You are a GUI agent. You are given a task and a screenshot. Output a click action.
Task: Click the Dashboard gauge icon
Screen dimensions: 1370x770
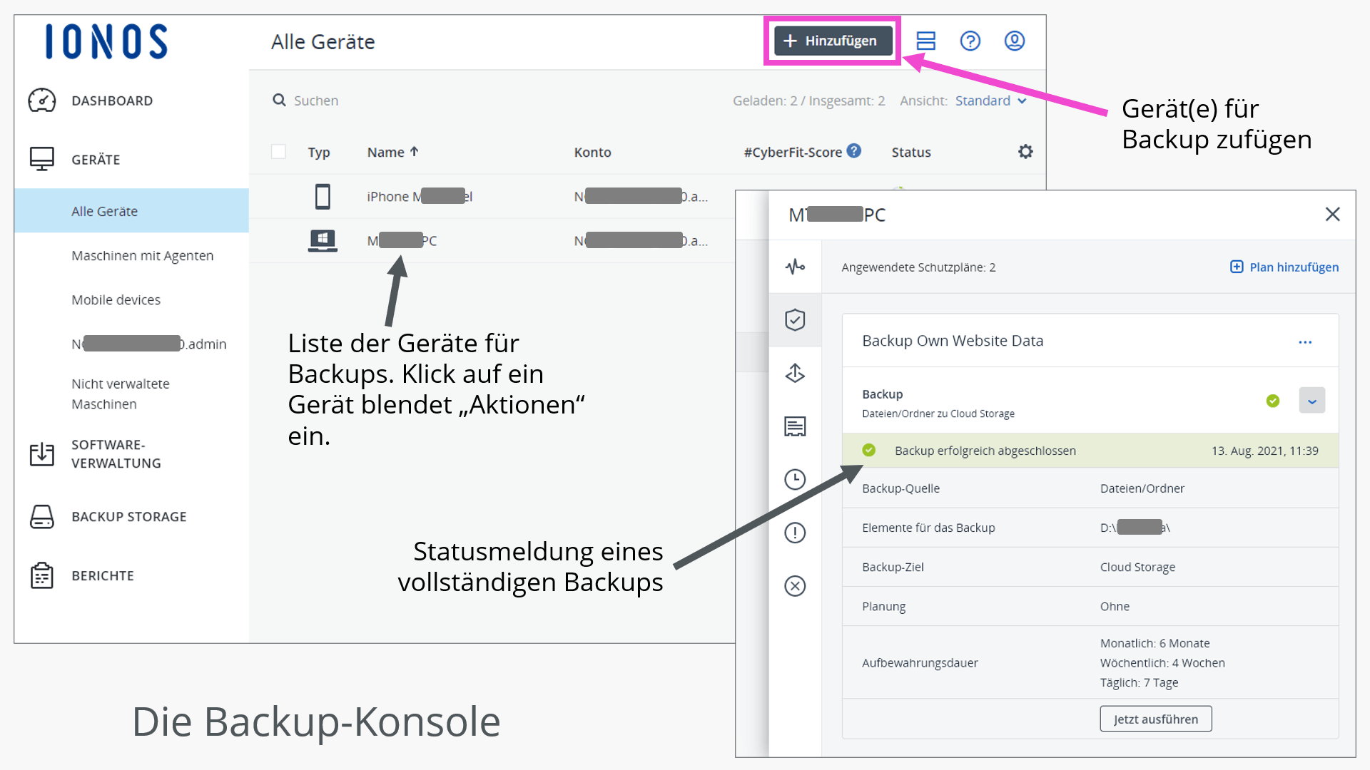click(x=42, y=101)
